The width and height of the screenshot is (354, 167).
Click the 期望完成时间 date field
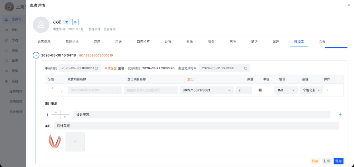coord(224,68)
